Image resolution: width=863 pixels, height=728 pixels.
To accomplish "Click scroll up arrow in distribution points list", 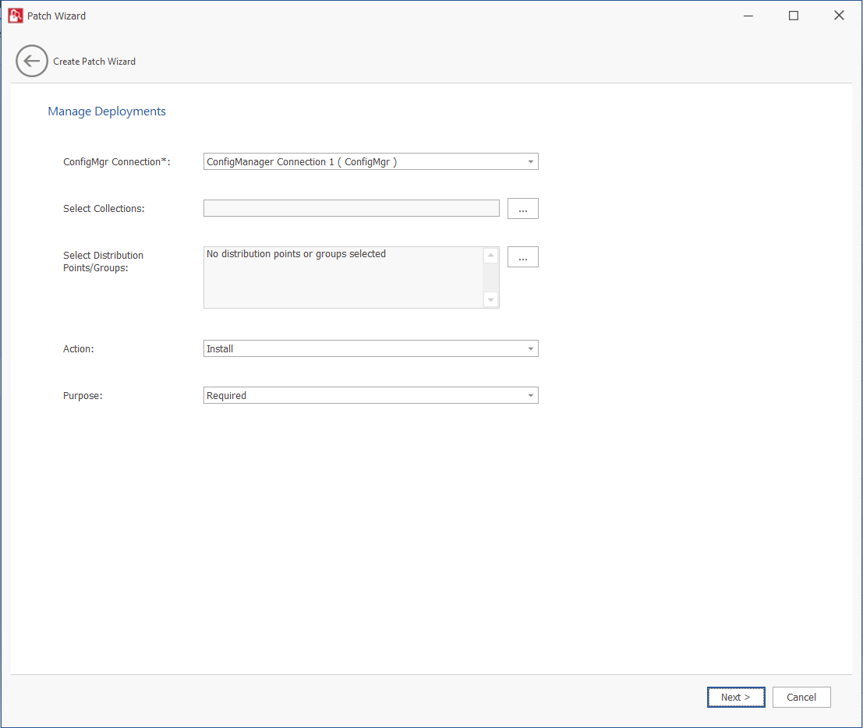I will point(490,256).
